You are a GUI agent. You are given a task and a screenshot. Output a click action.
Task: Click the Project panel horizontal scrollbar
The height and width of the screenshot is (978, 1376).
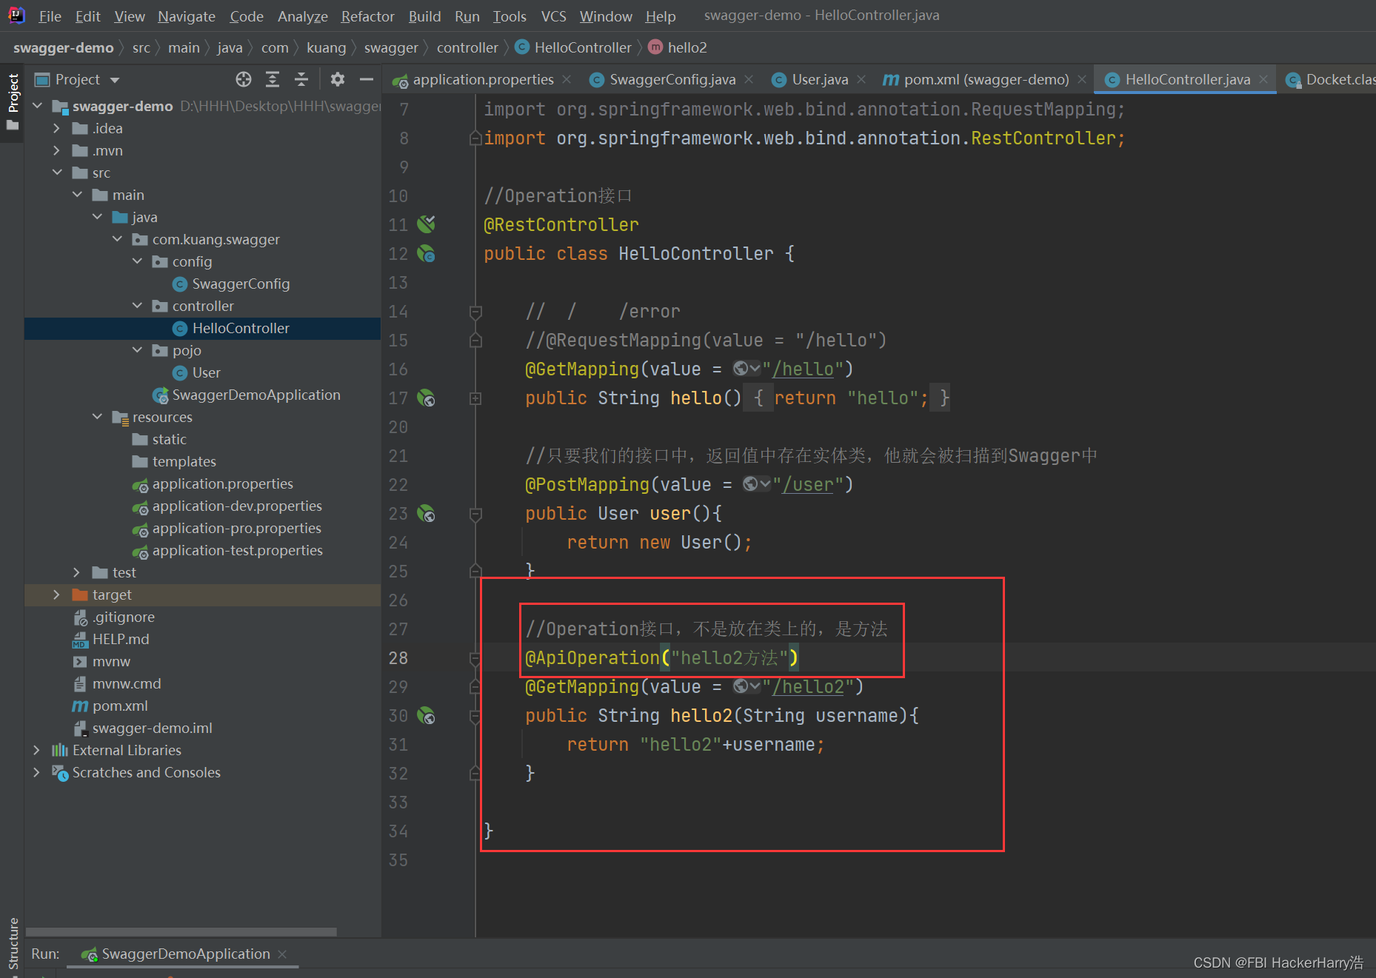click(x=181, y=932)
